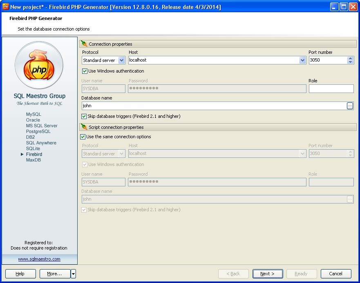This screenshot has width=360, height=283.
Task: Click the arrow marker beside Firebird
Action: coord(22,154)
